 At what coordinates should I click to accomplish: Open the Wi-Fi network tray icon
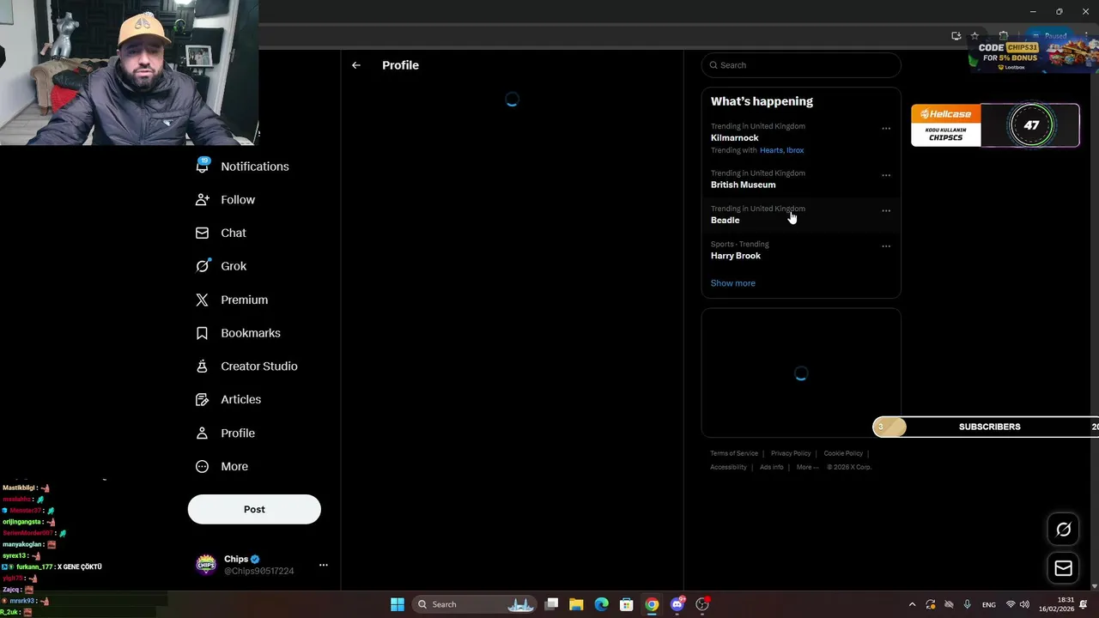pos(1011,604)
